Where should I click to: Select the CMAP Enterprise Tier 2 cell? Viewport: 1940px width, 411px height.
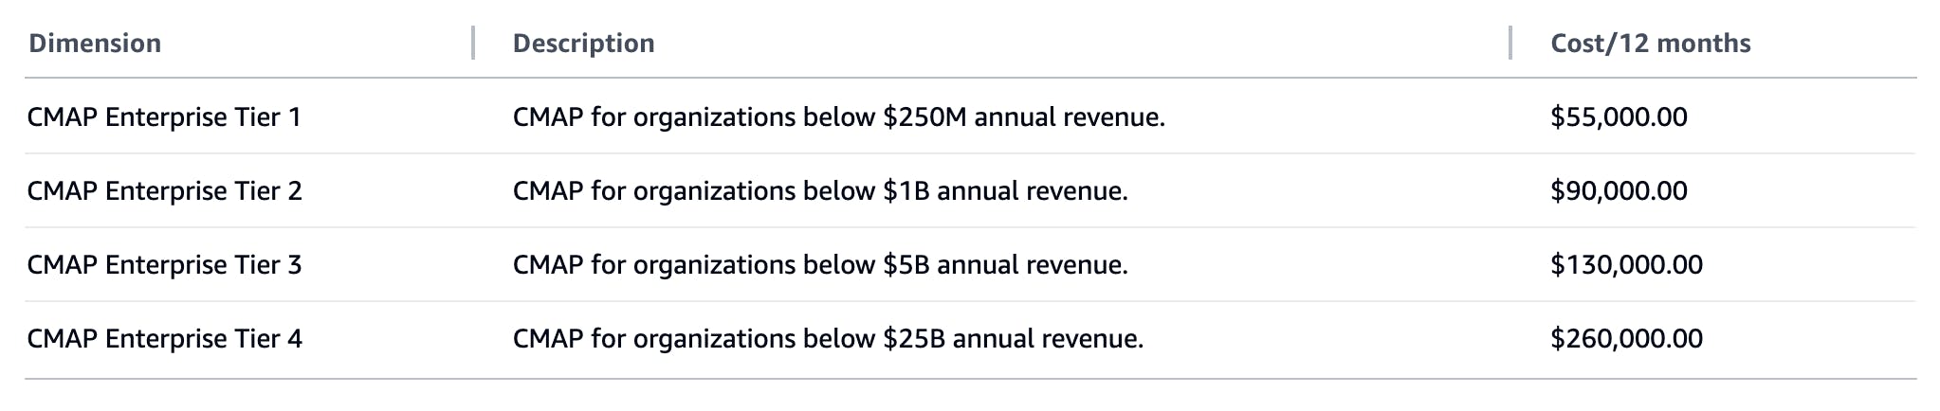point(164,191)
